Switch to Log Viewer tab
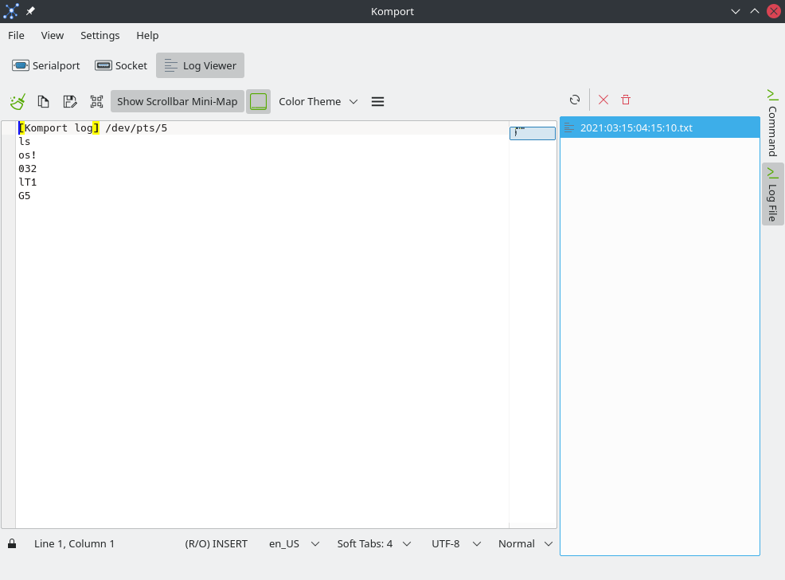 point(201,65)
